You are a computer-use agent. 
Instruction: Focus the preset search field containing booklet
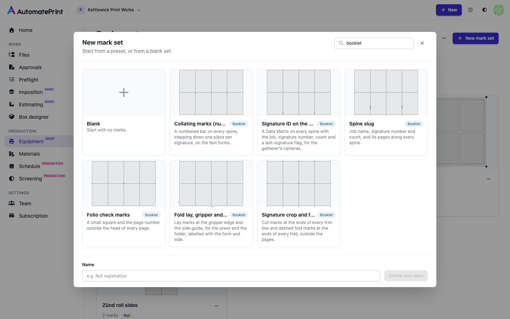pos(374,43)
